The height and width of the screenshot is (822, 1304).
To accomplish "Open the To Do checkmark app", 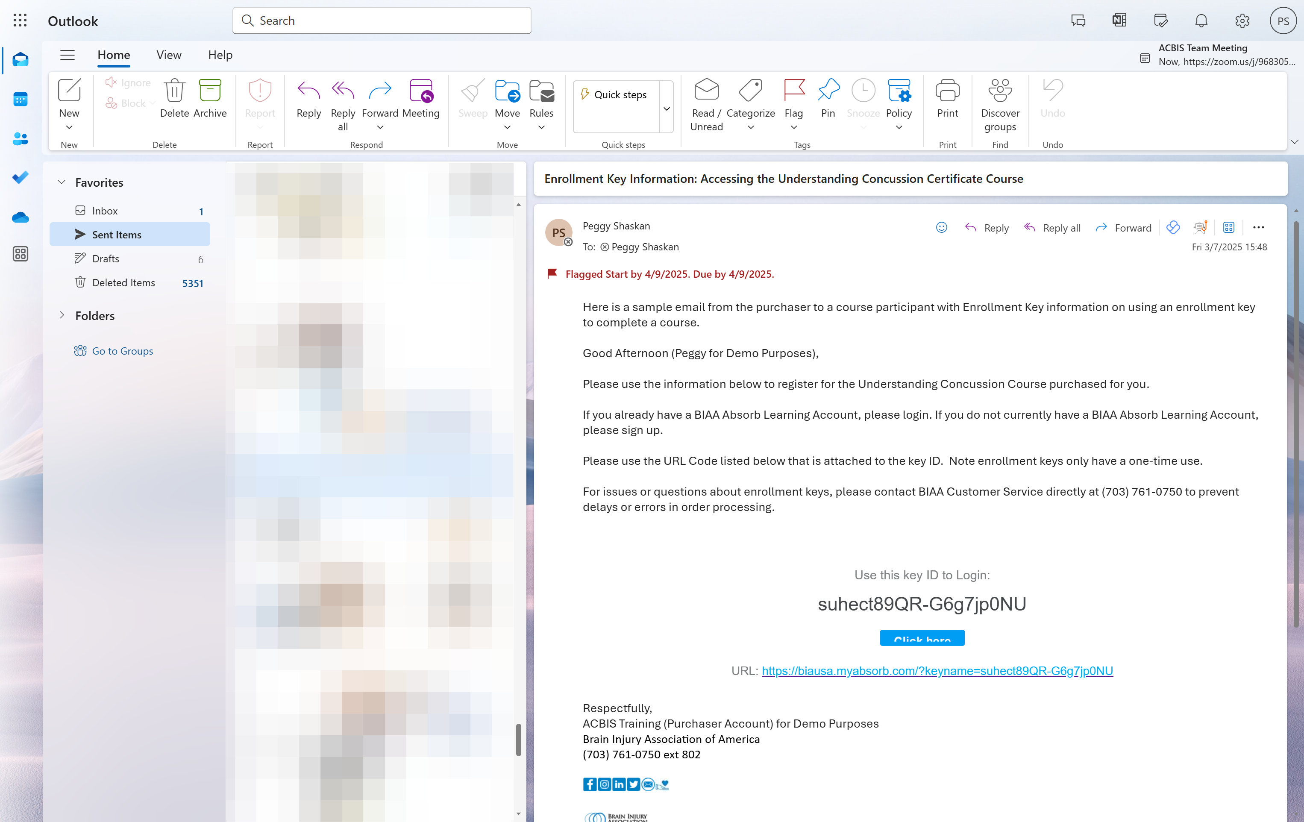I will coord(20,178).
